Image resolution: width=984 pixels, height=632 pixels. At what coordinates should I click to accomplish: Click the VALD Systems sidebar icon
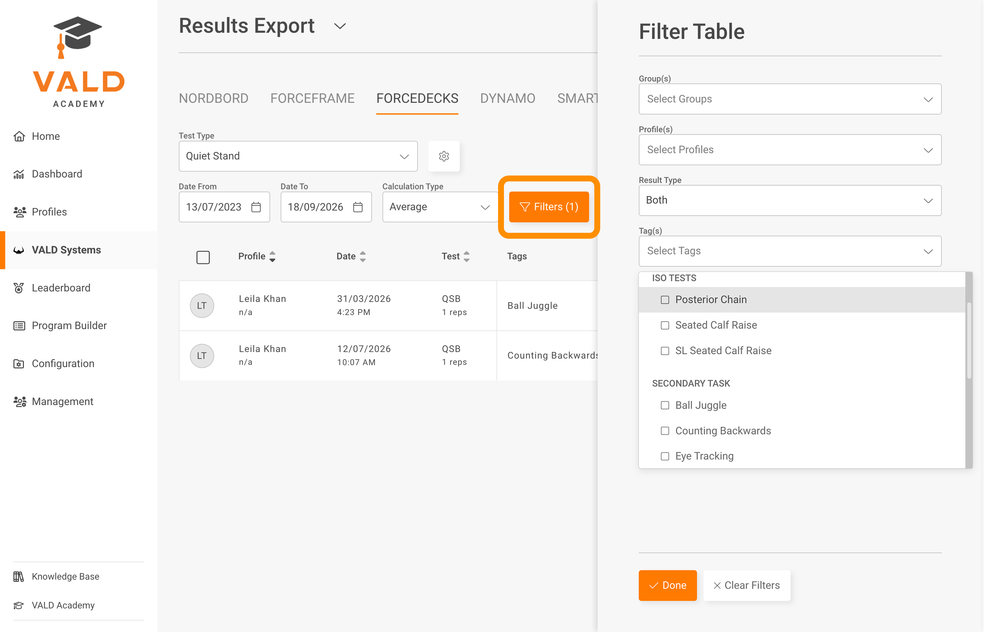pos(19,250)
